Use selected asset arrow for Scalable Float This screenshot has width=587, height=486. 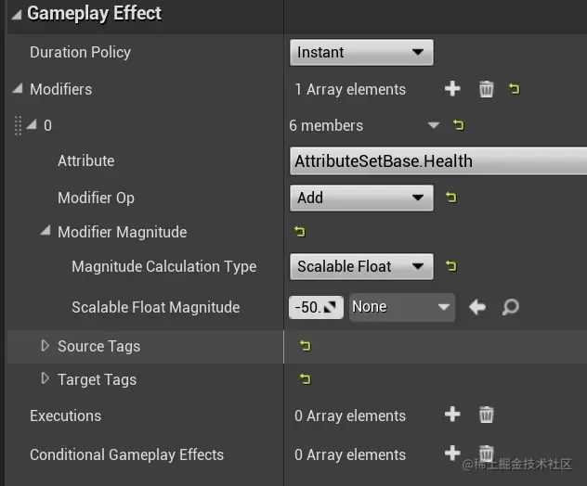(477, 307)
